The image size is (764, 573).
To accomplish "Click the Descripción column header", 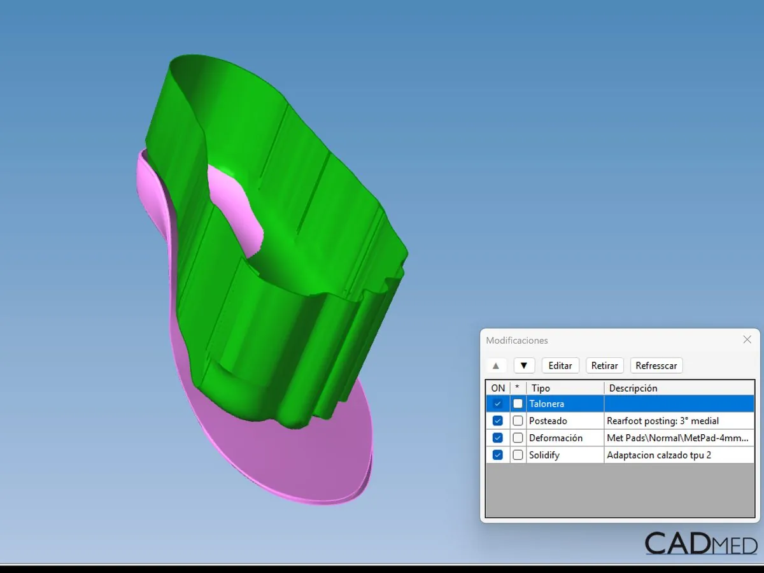I will click(x=679, y=388).
